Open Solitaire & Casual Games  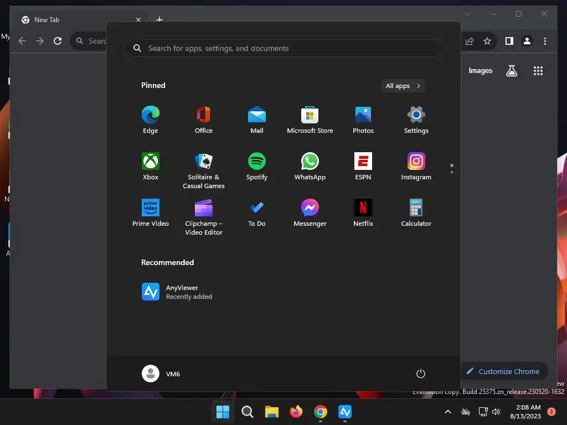click(204, 170)
